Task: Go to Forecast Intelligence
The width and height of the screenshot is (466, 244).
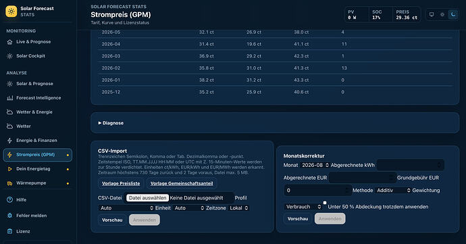Action: 37,98
